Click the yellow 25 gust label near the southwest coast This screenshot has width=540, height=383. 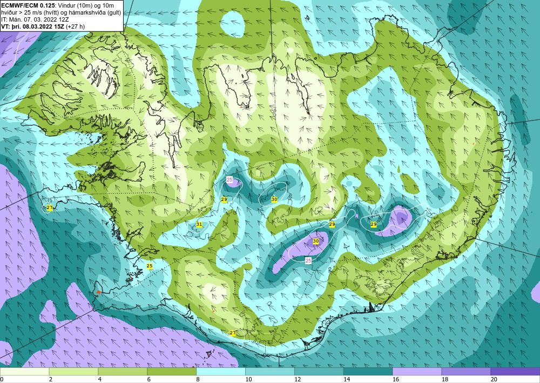(150, 266)
